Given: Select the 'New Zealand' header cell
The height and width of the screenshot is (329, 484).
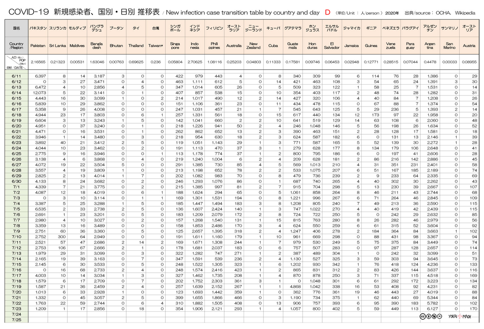Looking at the screenshot, I should tap(254, 46).
